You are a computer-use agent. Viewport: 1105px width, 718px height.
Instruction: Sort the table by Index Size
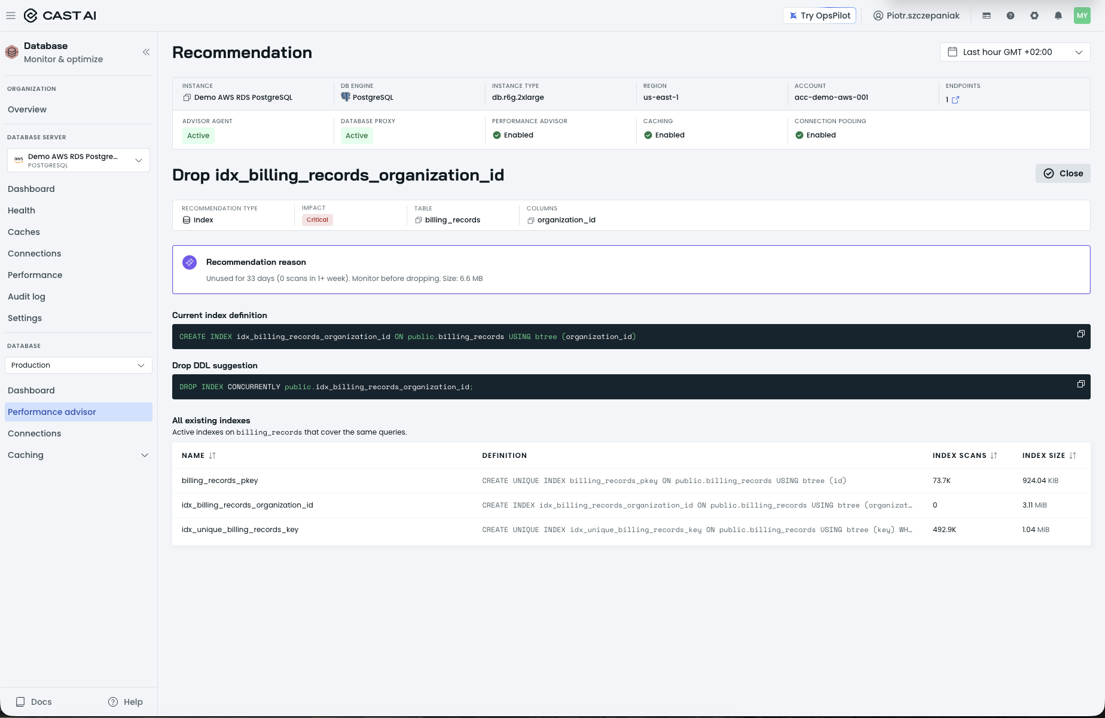pyautogui.click(x=1073, y=456)
